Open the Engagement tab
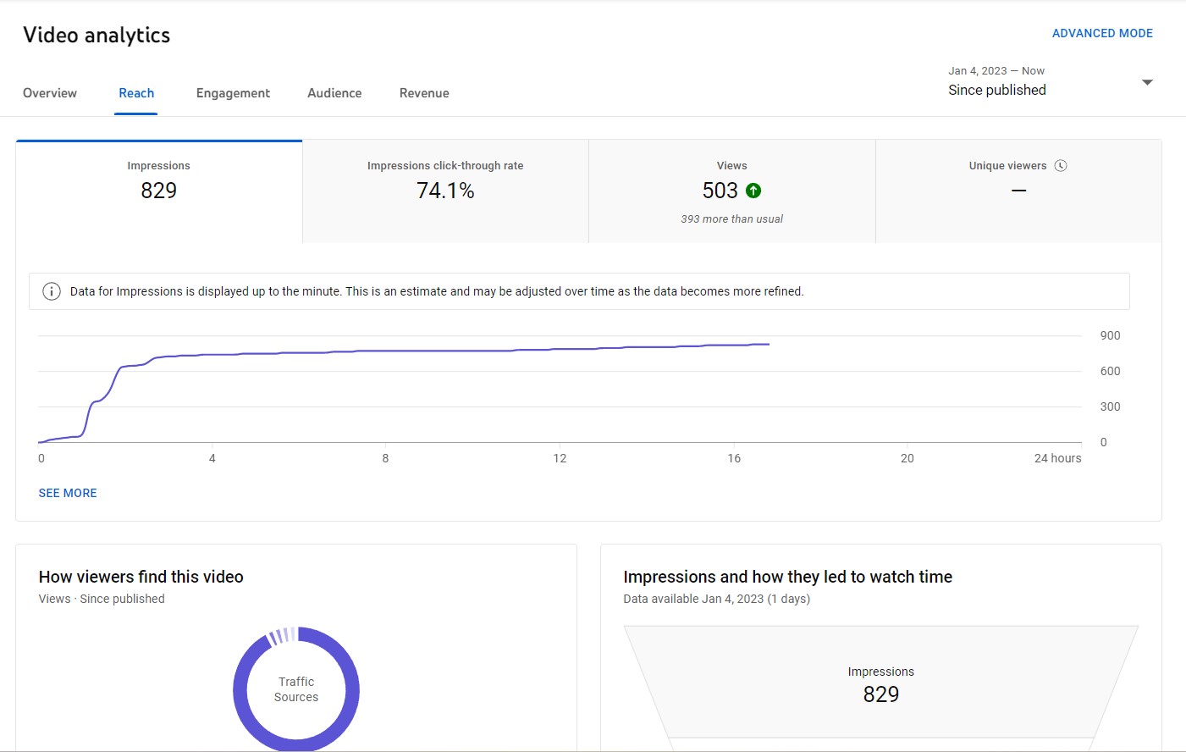Viewport: 1186px width, 752px height. pos(233,93)
